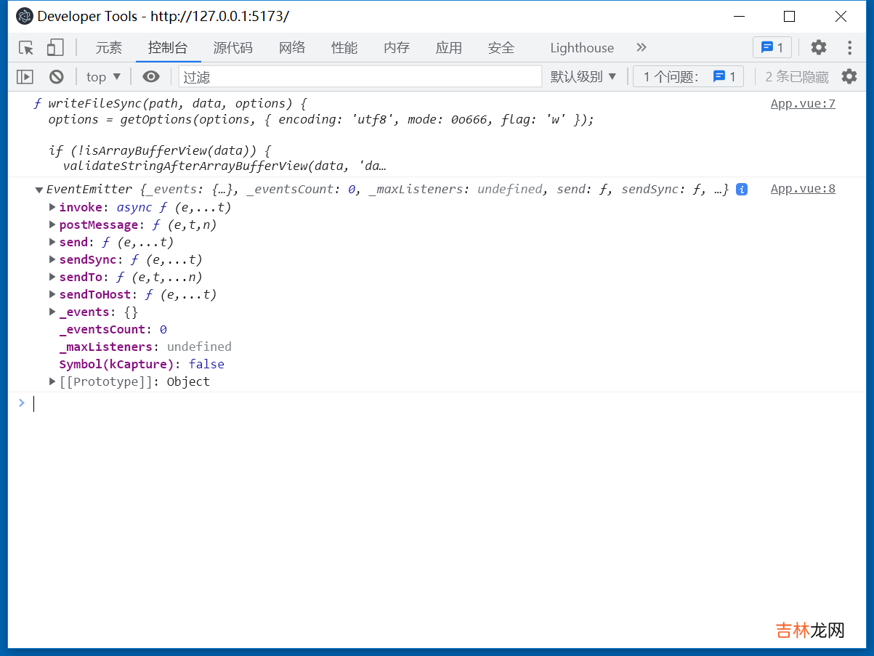Show the console sidebar panel

click(x=25, y=76)
